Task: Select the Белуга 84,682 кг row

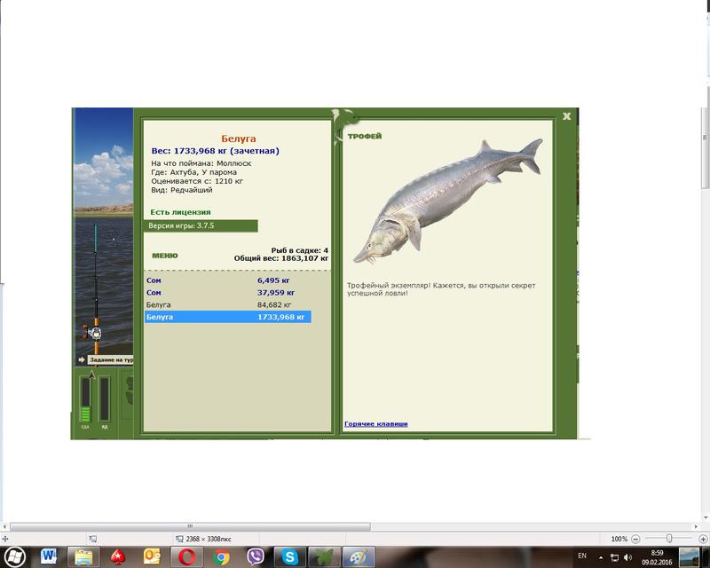Action: [x=228, y=304]
